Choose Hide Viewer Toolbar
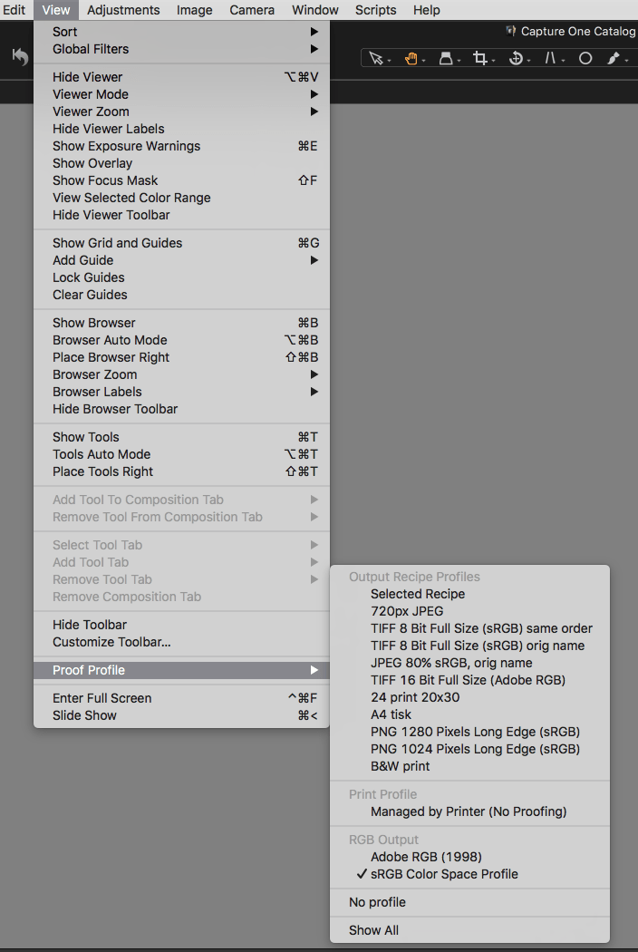638x952 pixels. (x=182, y=215)
